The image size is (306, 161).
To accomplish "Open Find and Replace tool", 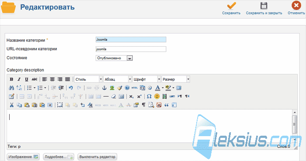I will 19,88.
